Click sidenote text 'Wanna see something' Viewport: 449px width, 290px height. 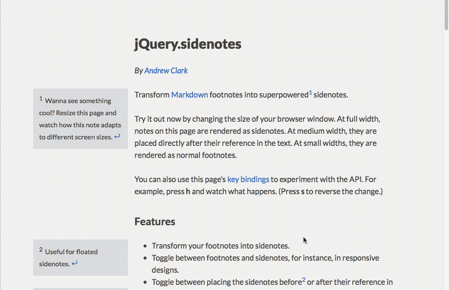coord(78,101)
